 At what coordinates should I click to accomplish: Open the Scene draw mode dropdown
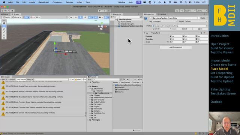(70, 17)
